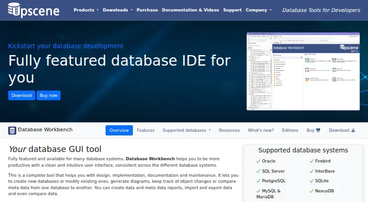This screenshot has height=202, width=368.
Task: Click the checkmark icon next to Oracle
Action: pyautogui.click(x=259, y=161)
